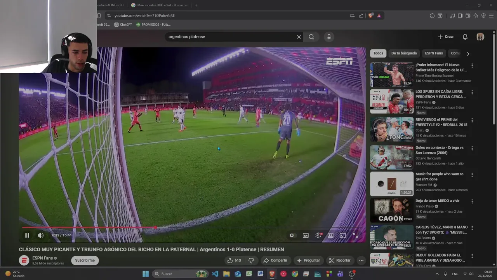
Task: Toggle theater mode in player
Action: (x=330, y=235)
